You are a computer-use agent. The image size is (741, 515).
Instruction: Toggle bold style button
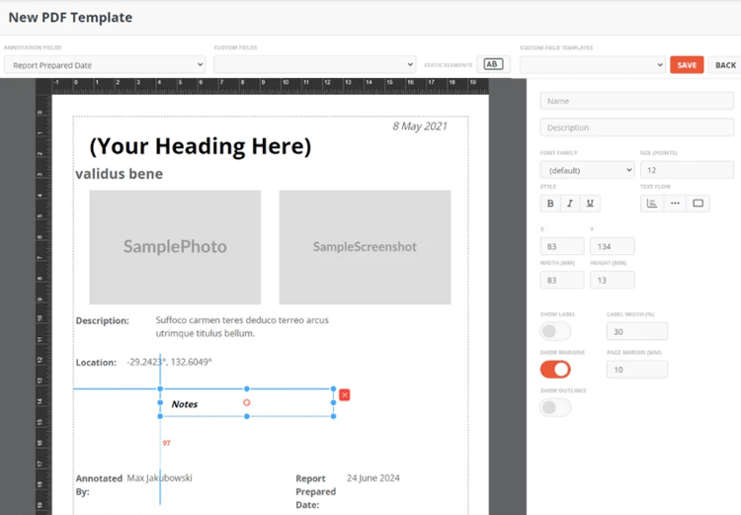coord(550,204)
